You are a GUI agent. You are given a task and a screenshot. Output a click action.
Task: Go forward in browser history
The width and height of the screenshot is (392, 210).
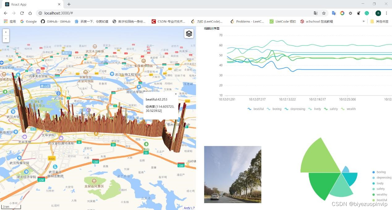[14, 13]
